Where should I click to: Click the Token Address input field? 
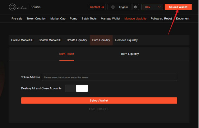click(x=109, y=77)
